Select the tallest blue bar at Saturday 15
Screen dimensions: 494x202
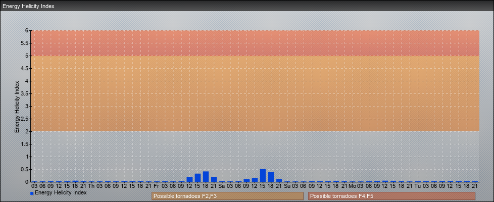[263, 176]
